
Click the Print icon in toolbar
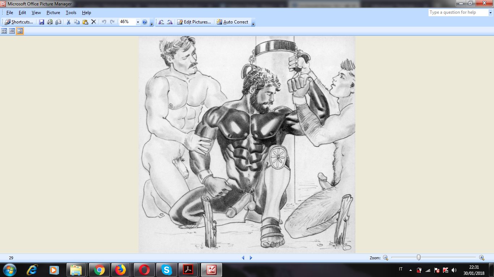coord(50,22)
